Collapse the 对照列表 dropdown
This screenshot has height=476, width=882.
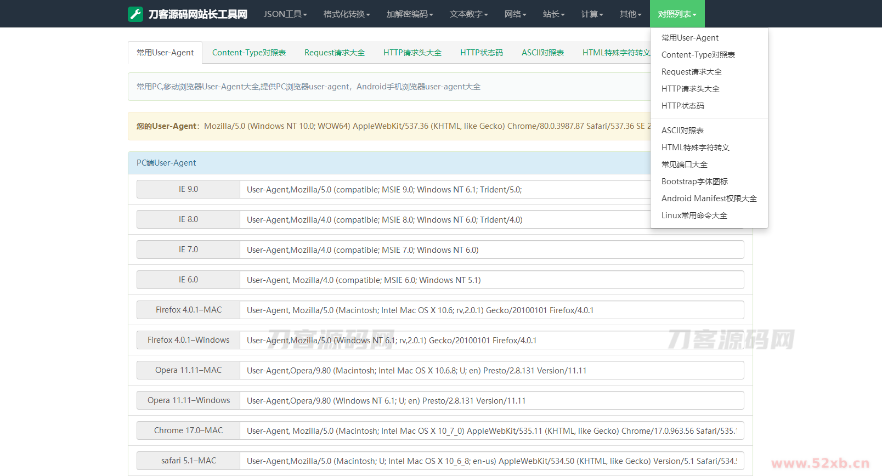pyautogui.click(x=677, y=14)
